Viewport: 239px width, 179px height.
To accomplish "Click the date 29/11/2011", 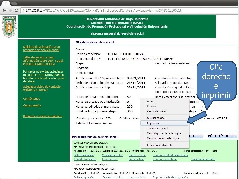I will [136, 87].
